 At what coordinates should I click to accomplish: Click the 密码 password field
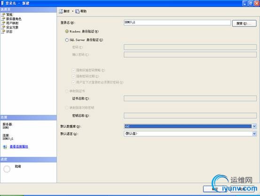click(190, 47)
